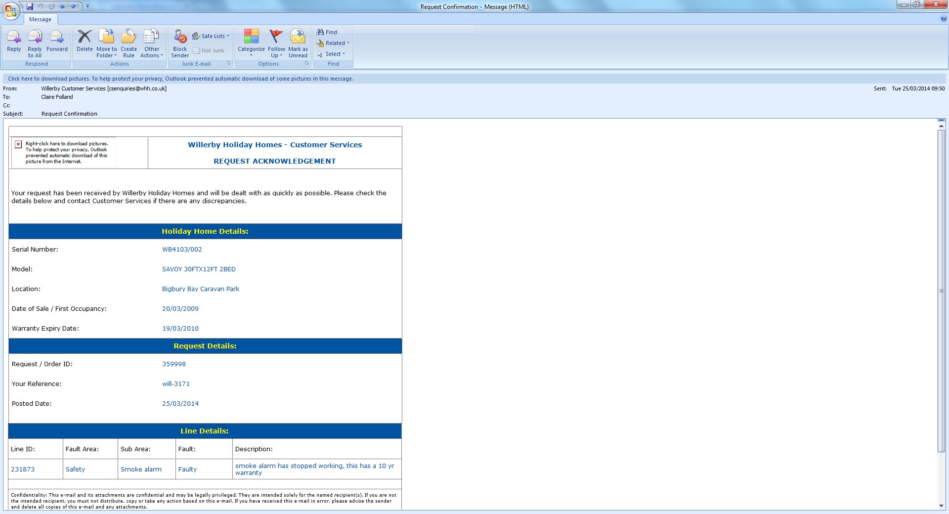Save the message using the toolbar icon
The width and height of the screenshot is (949, 514).
tap(30, 6)
